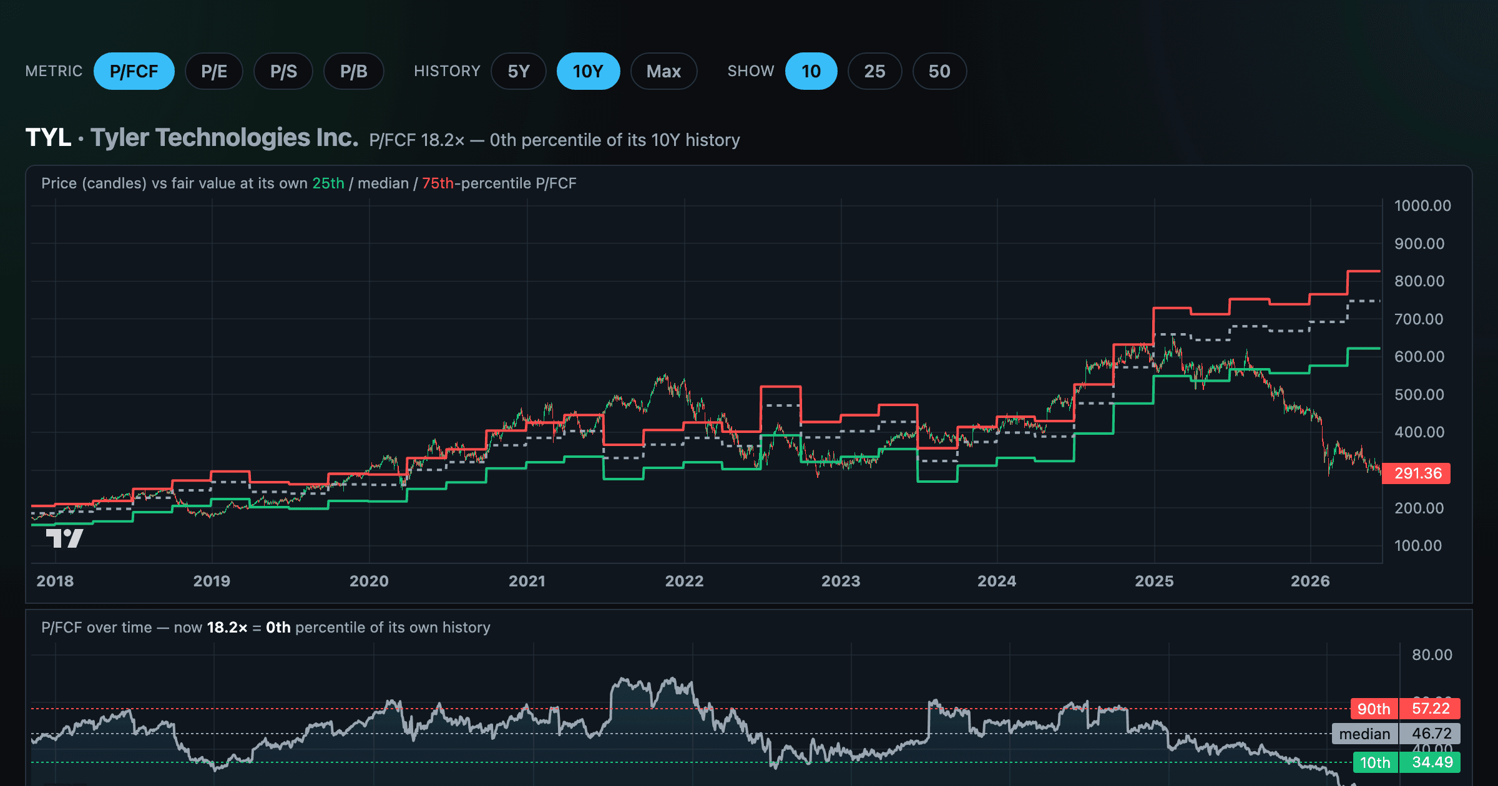Set history range to Max

click(663, 71)
